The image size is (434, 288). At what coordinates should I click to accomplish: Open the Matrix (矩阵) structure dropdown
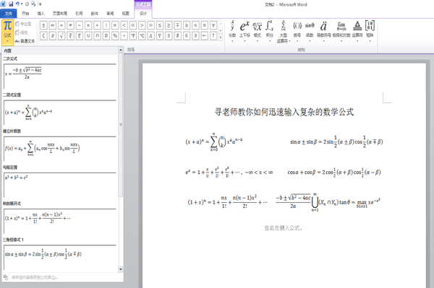click(370, 31)
